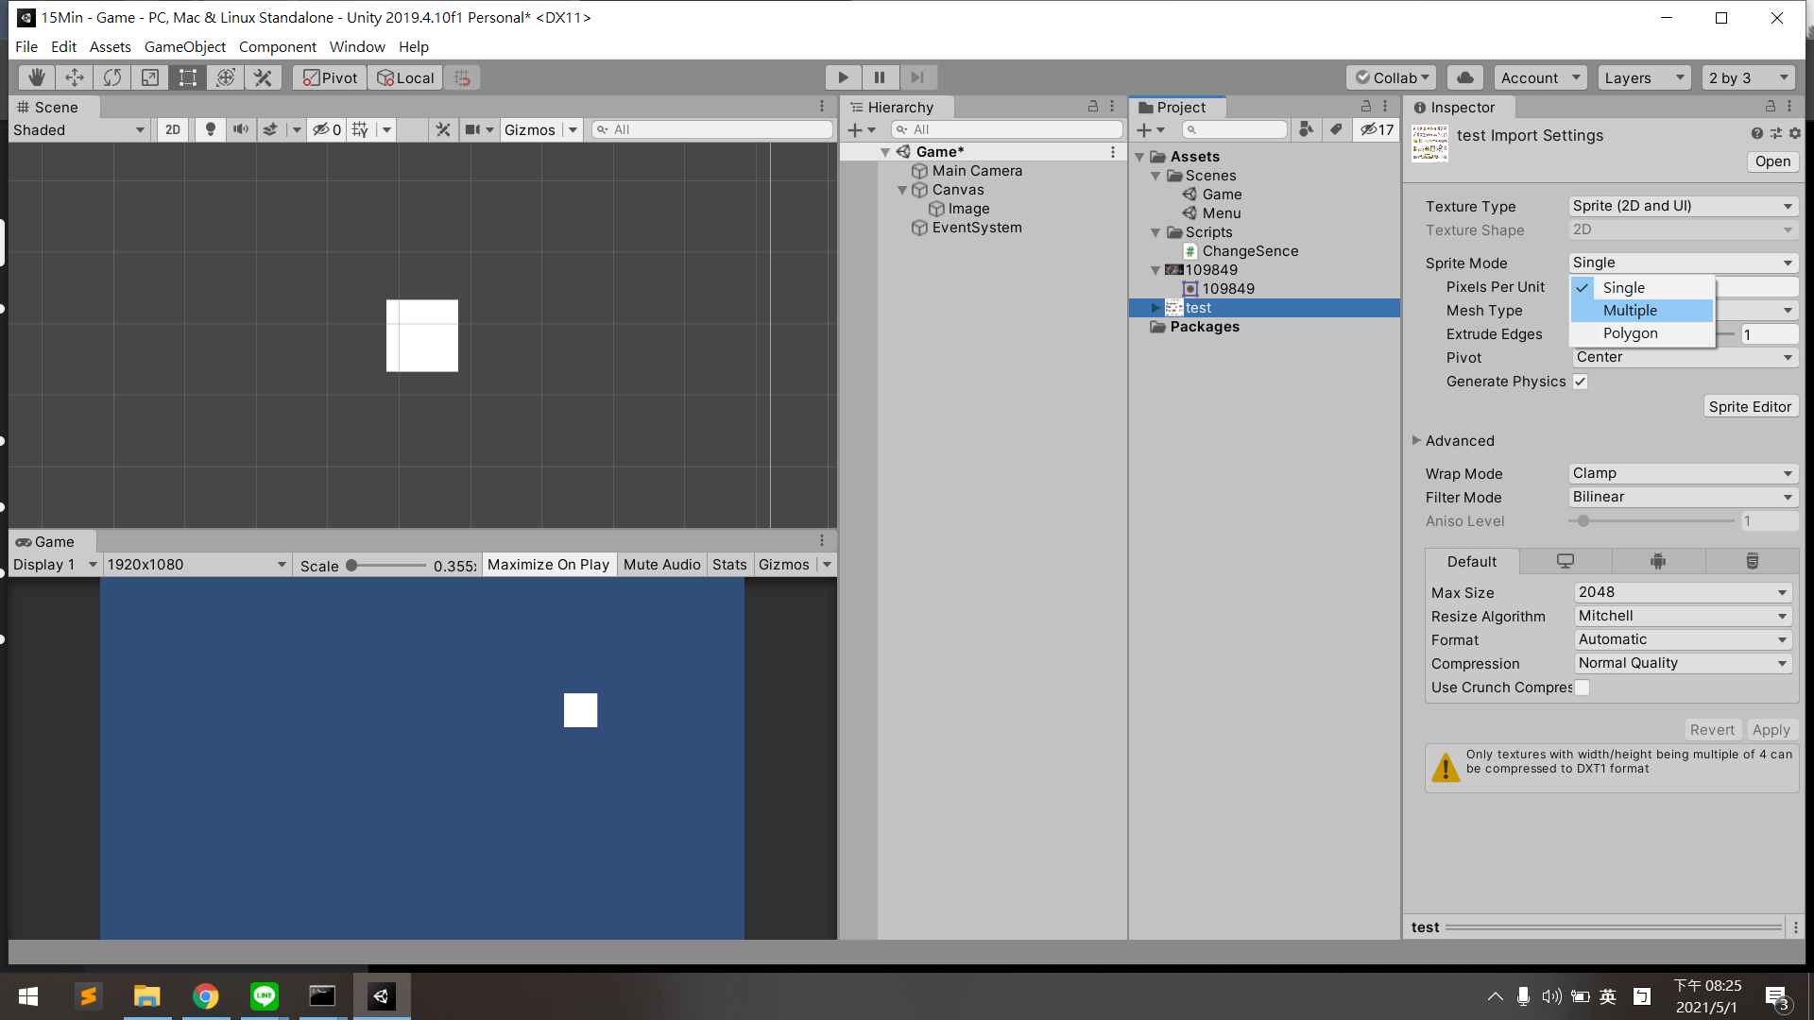Click Maximize On Play button
The image size is (1814, 1020).
tap(548, 565)
